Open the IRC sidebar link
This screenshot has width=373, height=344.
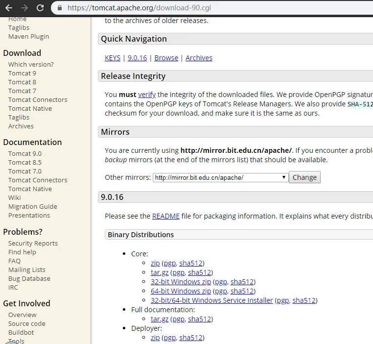pos(13,288)
